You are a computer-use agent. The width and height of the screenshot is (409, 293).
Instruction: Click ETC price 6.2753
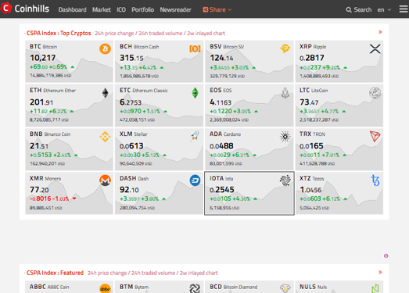131,102
